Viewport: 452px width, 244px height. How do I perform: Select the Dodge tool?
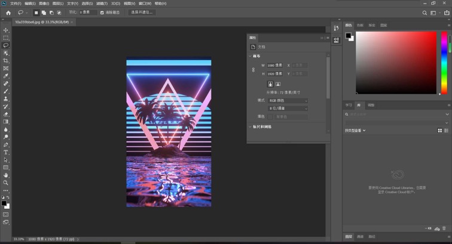tap(5, 137)
